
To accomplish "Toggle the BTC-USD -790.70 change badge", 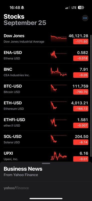I will tap(81, 92).
